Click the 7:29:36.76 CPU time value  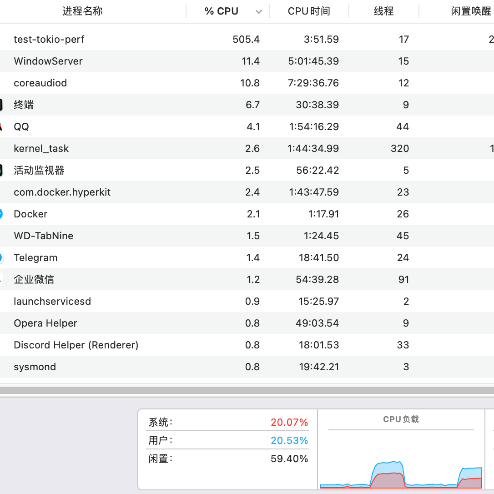(313, 83)
